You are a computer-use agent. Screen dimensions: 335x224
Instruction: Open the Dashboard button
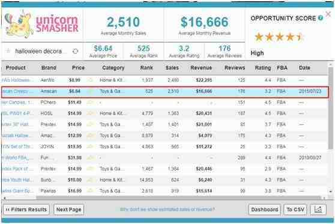[x=265, y=210]
